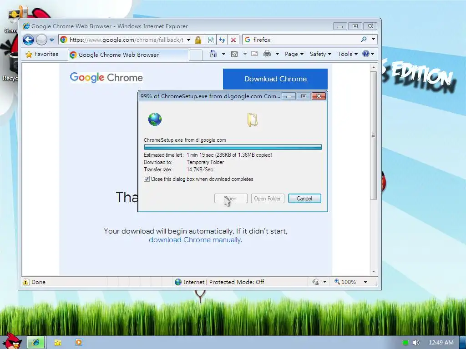Click the IE Back navigation arrow
Screen dimensions: 466x349
[29, 40]
